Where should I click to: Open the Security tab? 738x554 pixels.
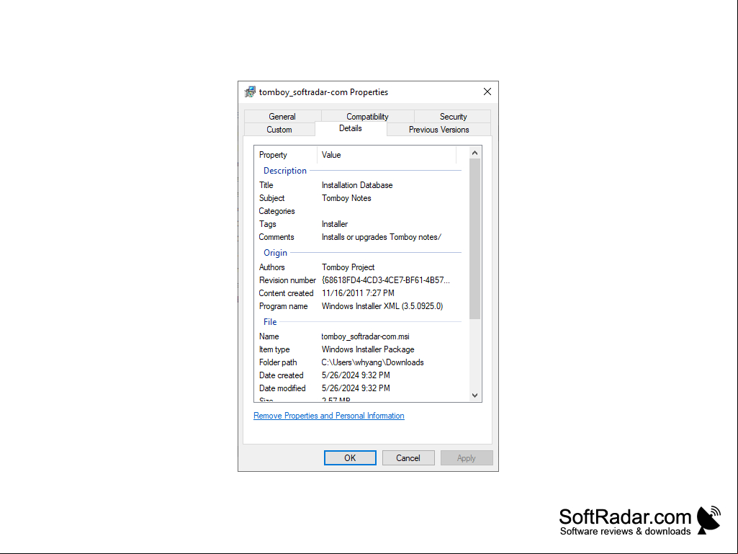453,117
